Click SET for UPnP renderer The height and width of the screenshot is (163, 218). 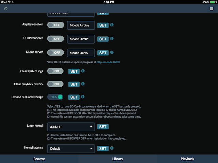[x=103, y=39]
